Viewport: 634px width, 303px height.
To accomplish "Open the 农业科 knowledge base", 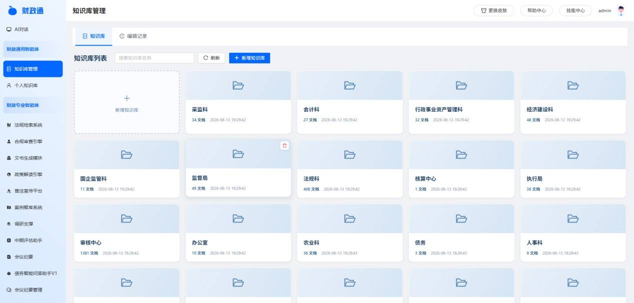I will coord(350,233).
